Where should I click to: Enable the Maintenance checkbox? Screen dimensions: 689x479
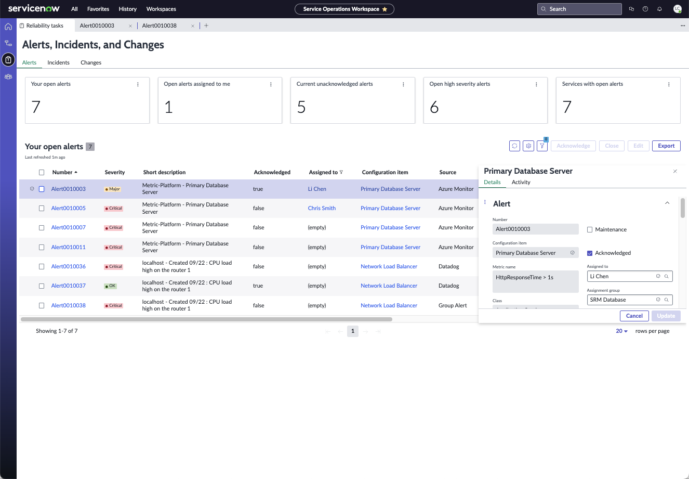pyautogui.click(x=590, y=229)
